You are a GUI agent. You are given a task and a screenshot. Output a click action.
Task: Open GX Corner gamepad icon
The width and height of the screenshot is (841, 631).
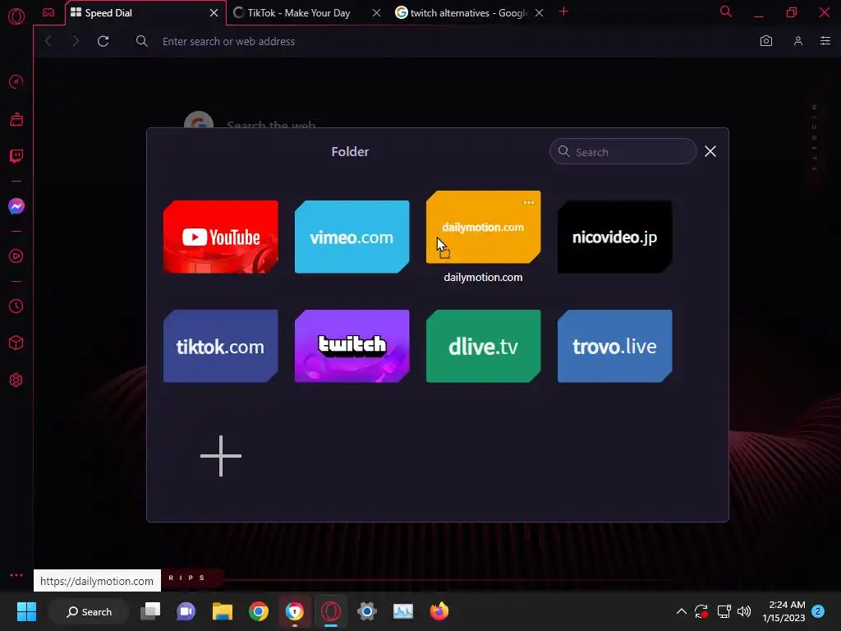click(48, 12)
